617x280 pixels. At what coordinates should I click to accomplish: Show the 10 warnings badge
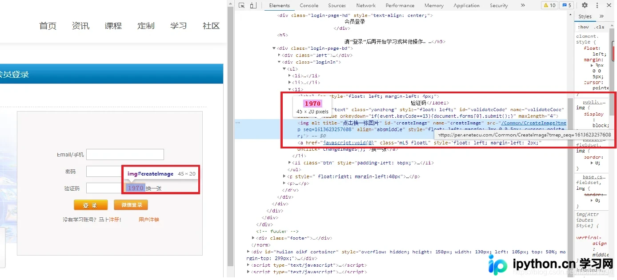coord(549,5)
